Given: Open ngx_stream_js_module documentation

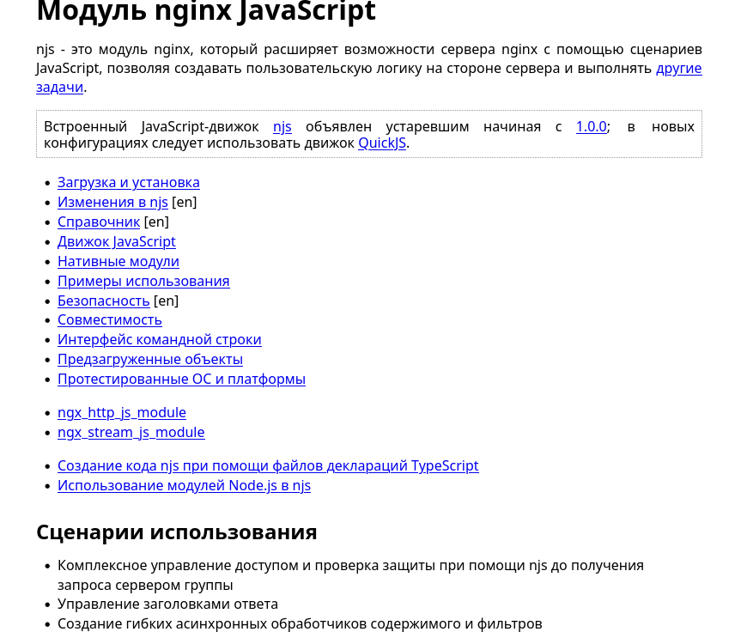Looking at the screenshot, I should (x=131, y=433).
